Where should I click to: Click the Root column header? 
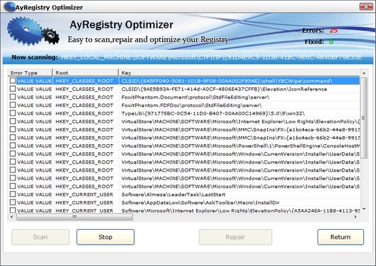point(85,73)
